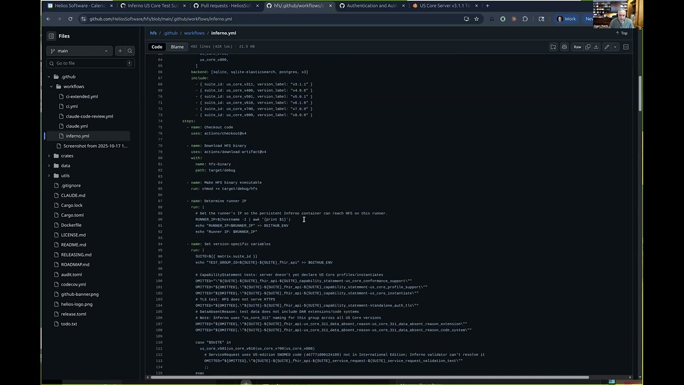
Task: Open the main branch dropdown
Action: point(78,51)
